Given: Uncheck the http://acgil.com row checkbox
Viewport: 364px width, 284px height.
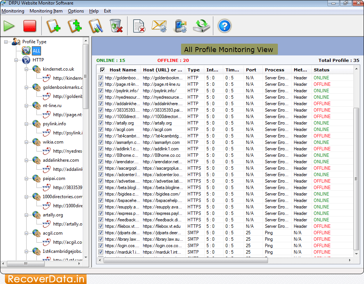Looking at the screenshot, I should [101, 129].
